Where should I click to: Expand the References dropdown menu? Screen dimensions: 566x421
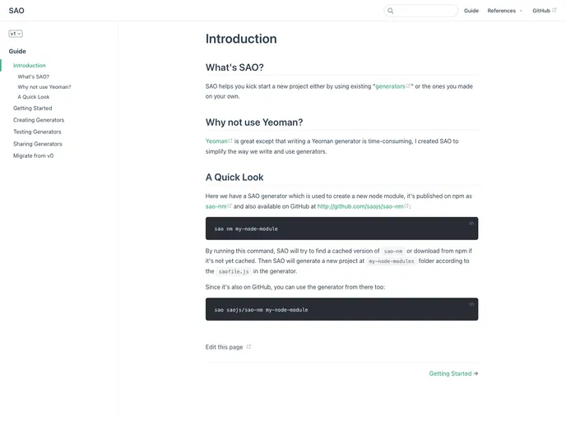504,11
